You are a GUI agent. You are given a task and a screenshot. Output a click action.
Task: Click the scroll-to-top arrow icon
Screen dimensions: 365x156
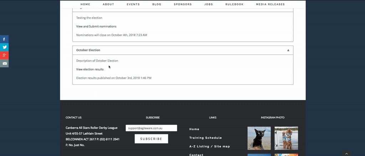point(346,154)
